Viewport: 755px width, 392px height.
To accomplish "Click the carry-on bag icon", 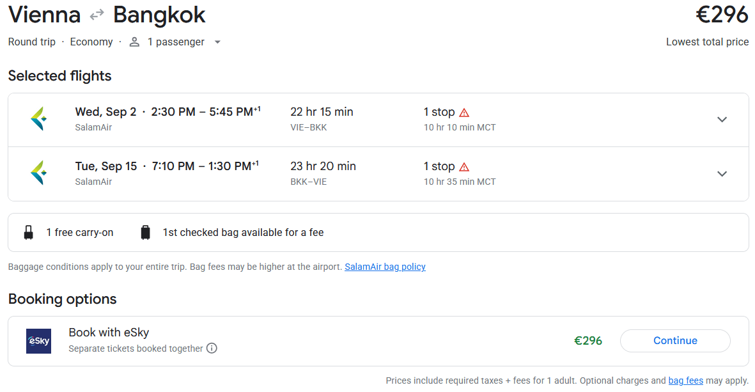I will click(x=29, y=233).
